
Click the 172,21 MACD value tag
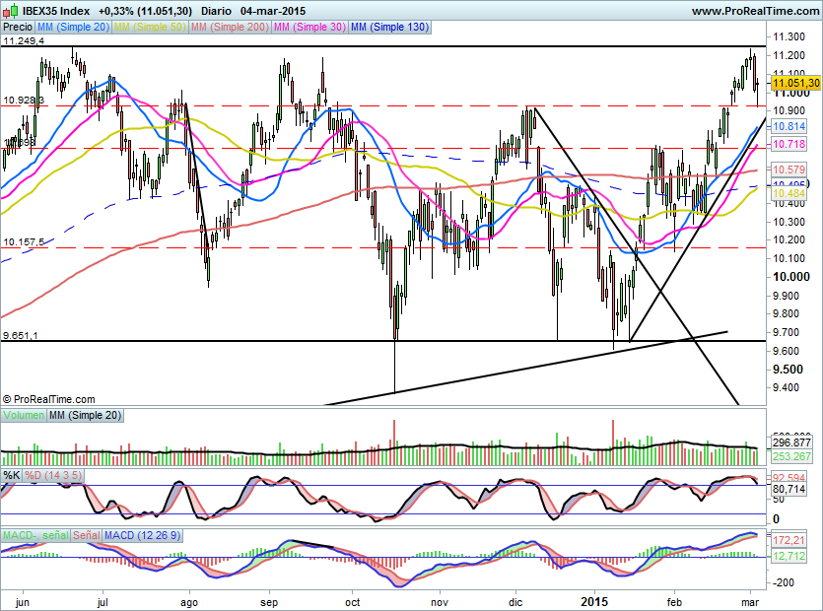click(x=789, y=540)
